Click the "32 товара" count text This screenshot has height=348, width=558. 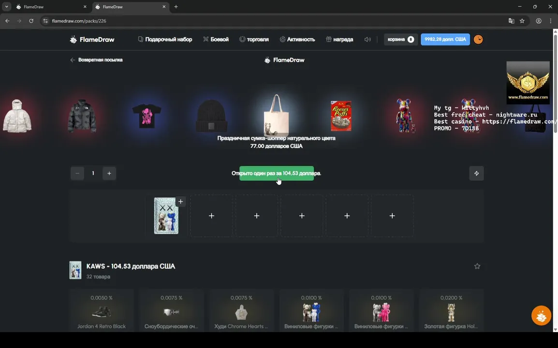click(x=98, y=276)
